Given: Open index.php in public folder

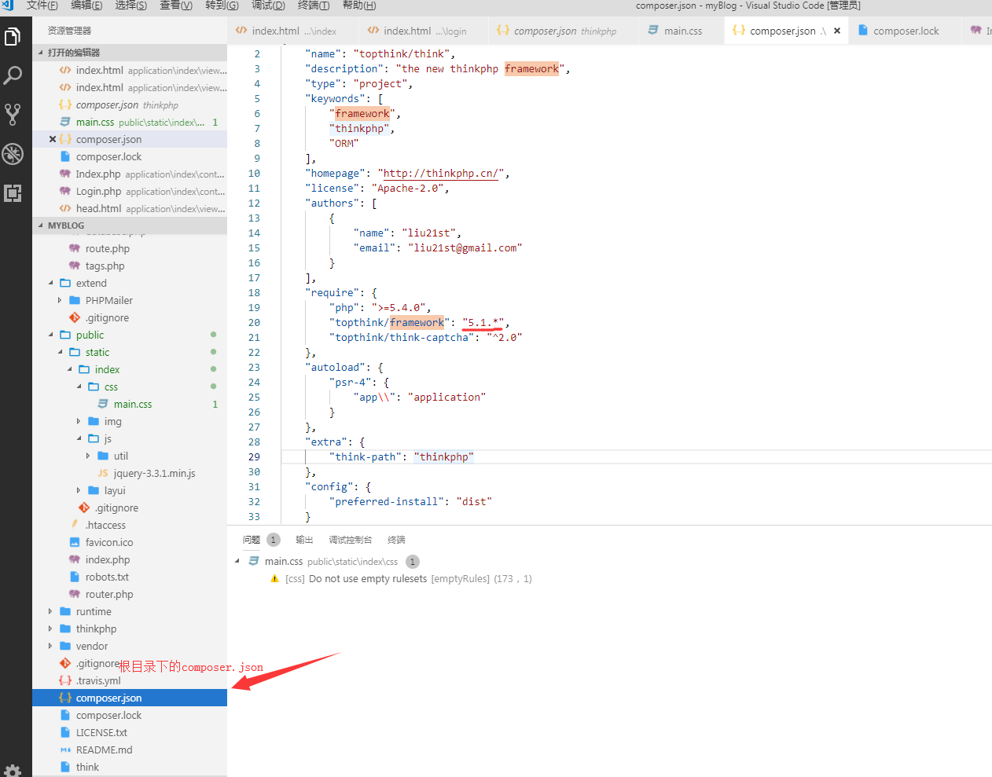Looking at the screenshot, I should (x=130, y=559).
